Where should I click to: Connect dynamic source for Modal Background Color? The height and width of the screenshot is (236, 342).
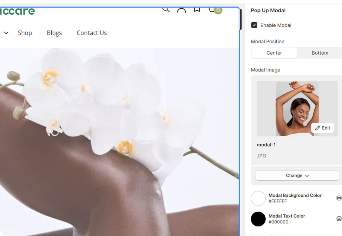[339, 198]
